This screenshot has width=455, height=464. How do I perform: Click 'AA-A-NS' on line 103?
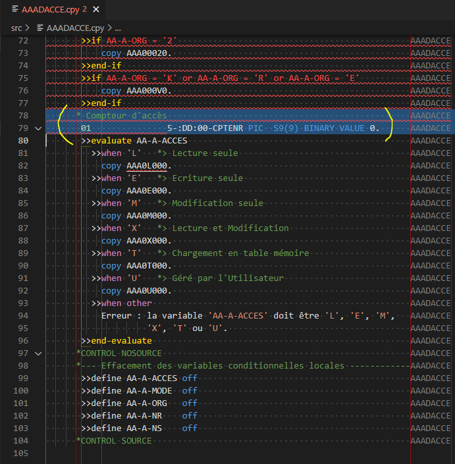click(144, 428)
